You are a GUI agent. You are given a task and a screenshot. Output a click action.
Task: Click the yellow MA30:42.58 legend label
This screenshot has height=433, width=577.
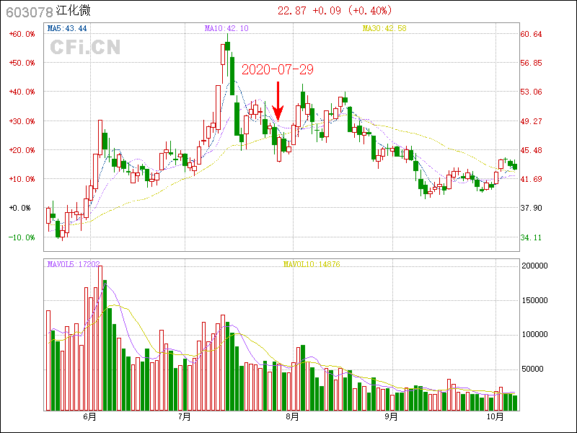pos(384,28)
